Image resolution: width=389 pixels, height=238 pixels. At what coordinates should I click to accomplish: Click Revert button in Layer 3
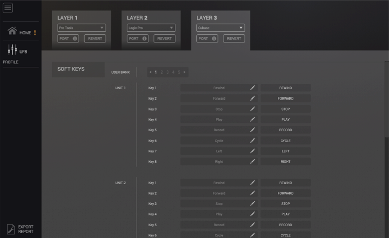click(x=234, y=39)
